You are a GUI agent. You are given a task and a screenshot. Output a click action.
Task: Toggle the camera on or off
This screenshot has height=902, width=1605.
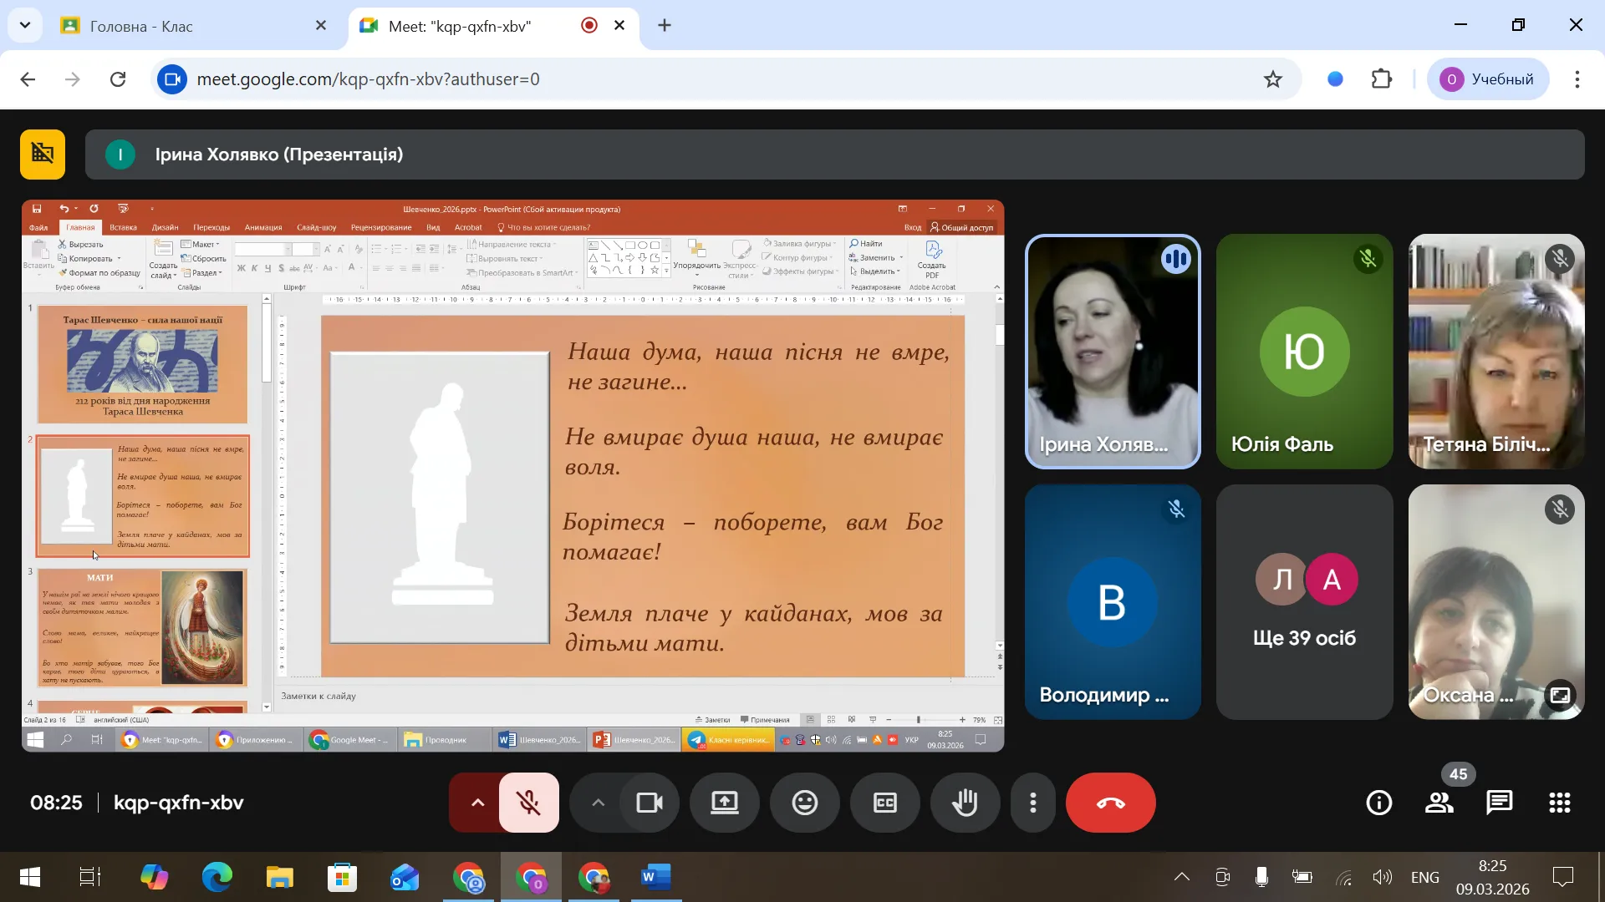(x=649, y=803)
